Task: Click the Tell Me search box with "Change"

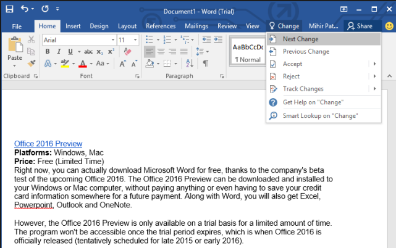Action: [284, 26]
